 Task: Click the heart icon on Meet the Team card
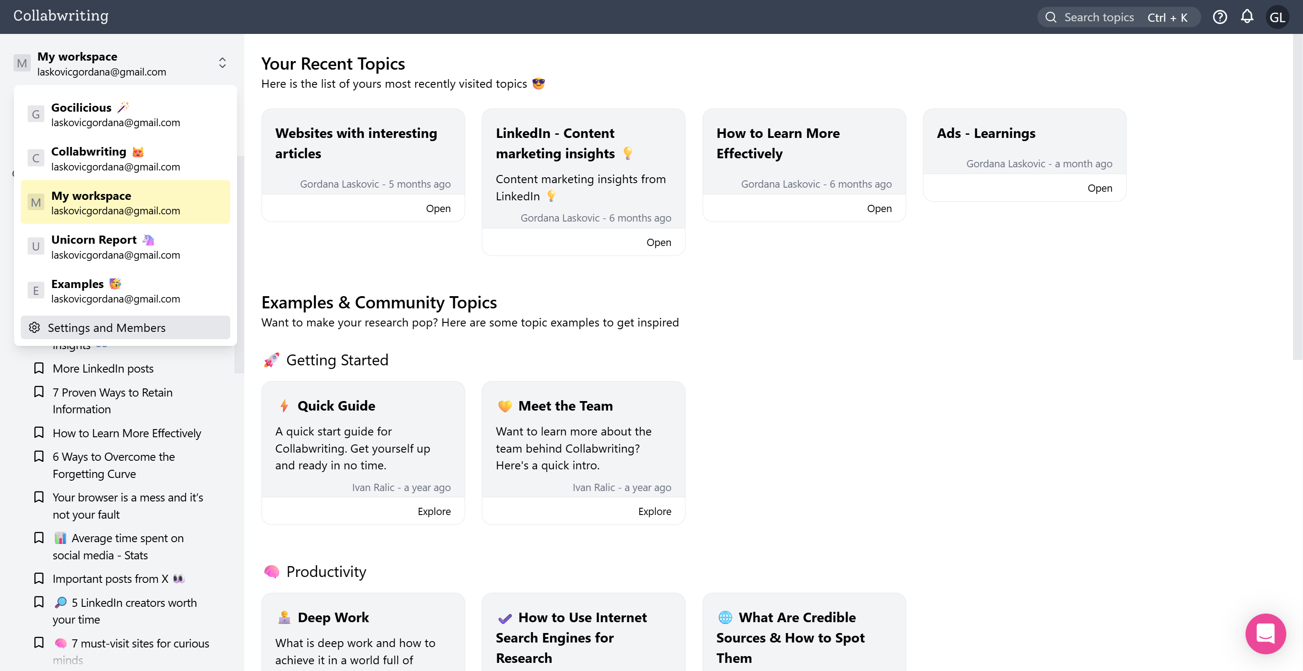pos(505,406)
